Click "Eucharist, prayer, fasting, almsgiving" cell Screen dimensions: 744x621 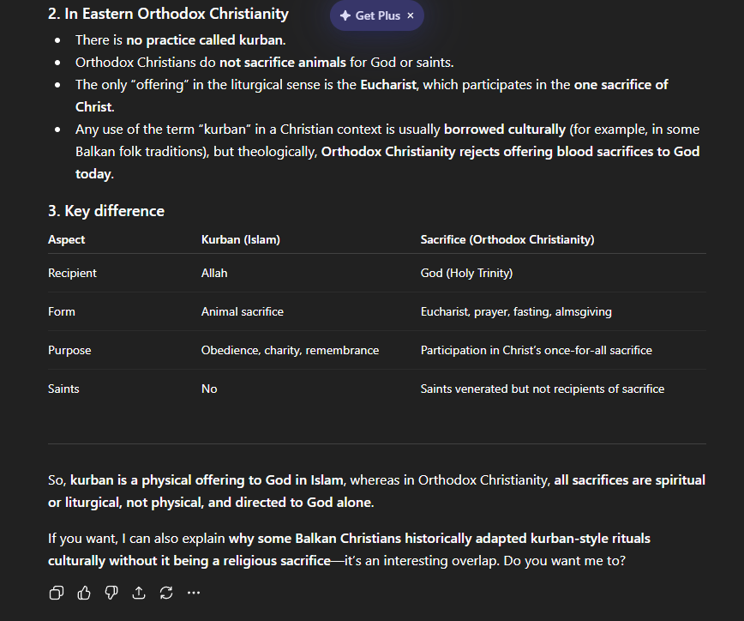(x=516, y=311)
